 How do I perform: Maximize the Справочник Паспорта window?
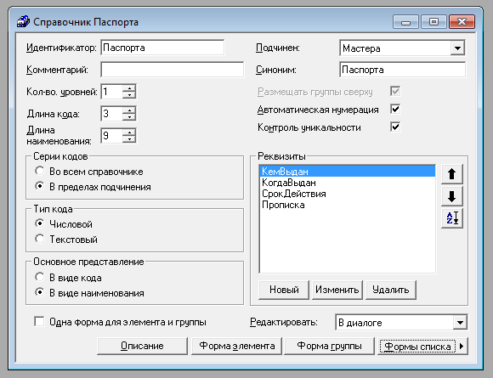[x=433, y=22]
